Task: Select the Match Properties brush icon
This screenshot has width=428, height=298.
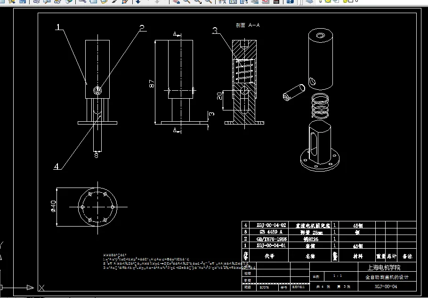Action: 114,1
